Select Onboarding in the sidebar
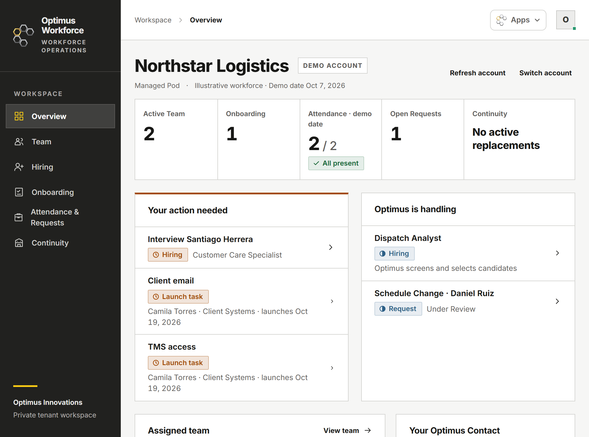Screen dimensions: 589x437 pos(60,192)
